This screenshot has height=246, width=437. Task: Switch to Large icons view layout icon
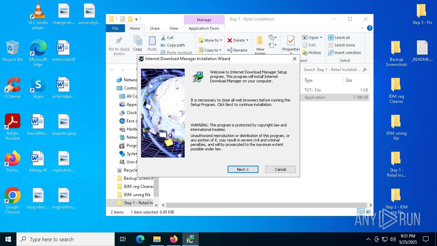pos(368,212)
